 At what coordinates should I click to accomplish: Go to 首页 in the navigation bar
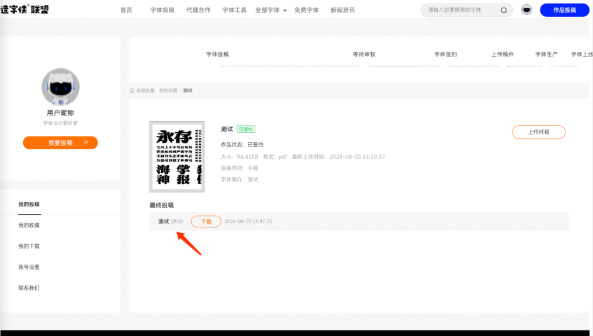[x=126, y=10]
